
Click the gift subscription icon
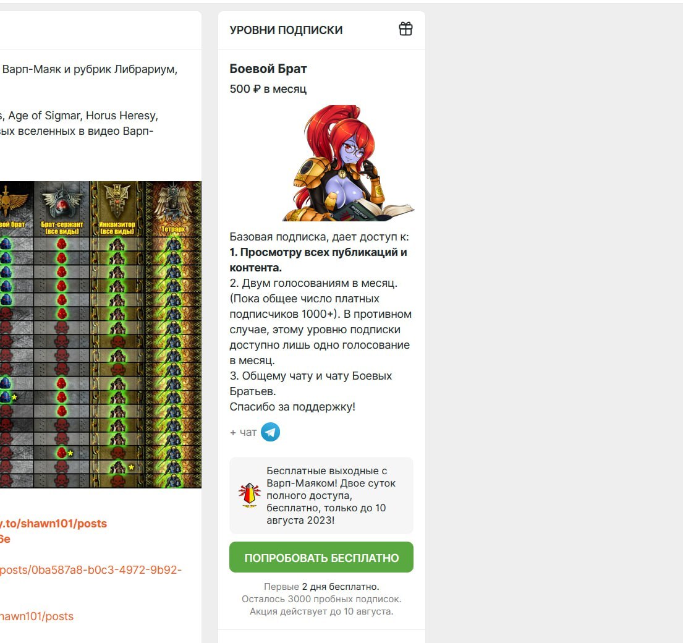click(x=405, y=29)
